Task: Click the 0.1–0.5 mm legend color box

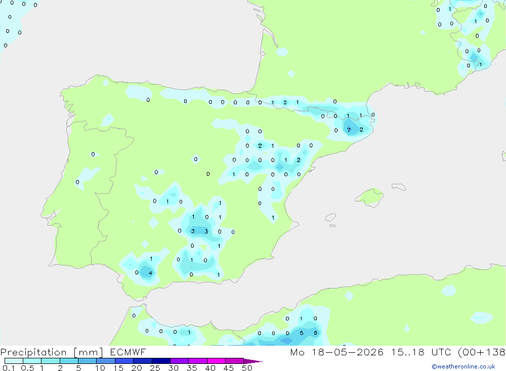Action: point(14,361)
